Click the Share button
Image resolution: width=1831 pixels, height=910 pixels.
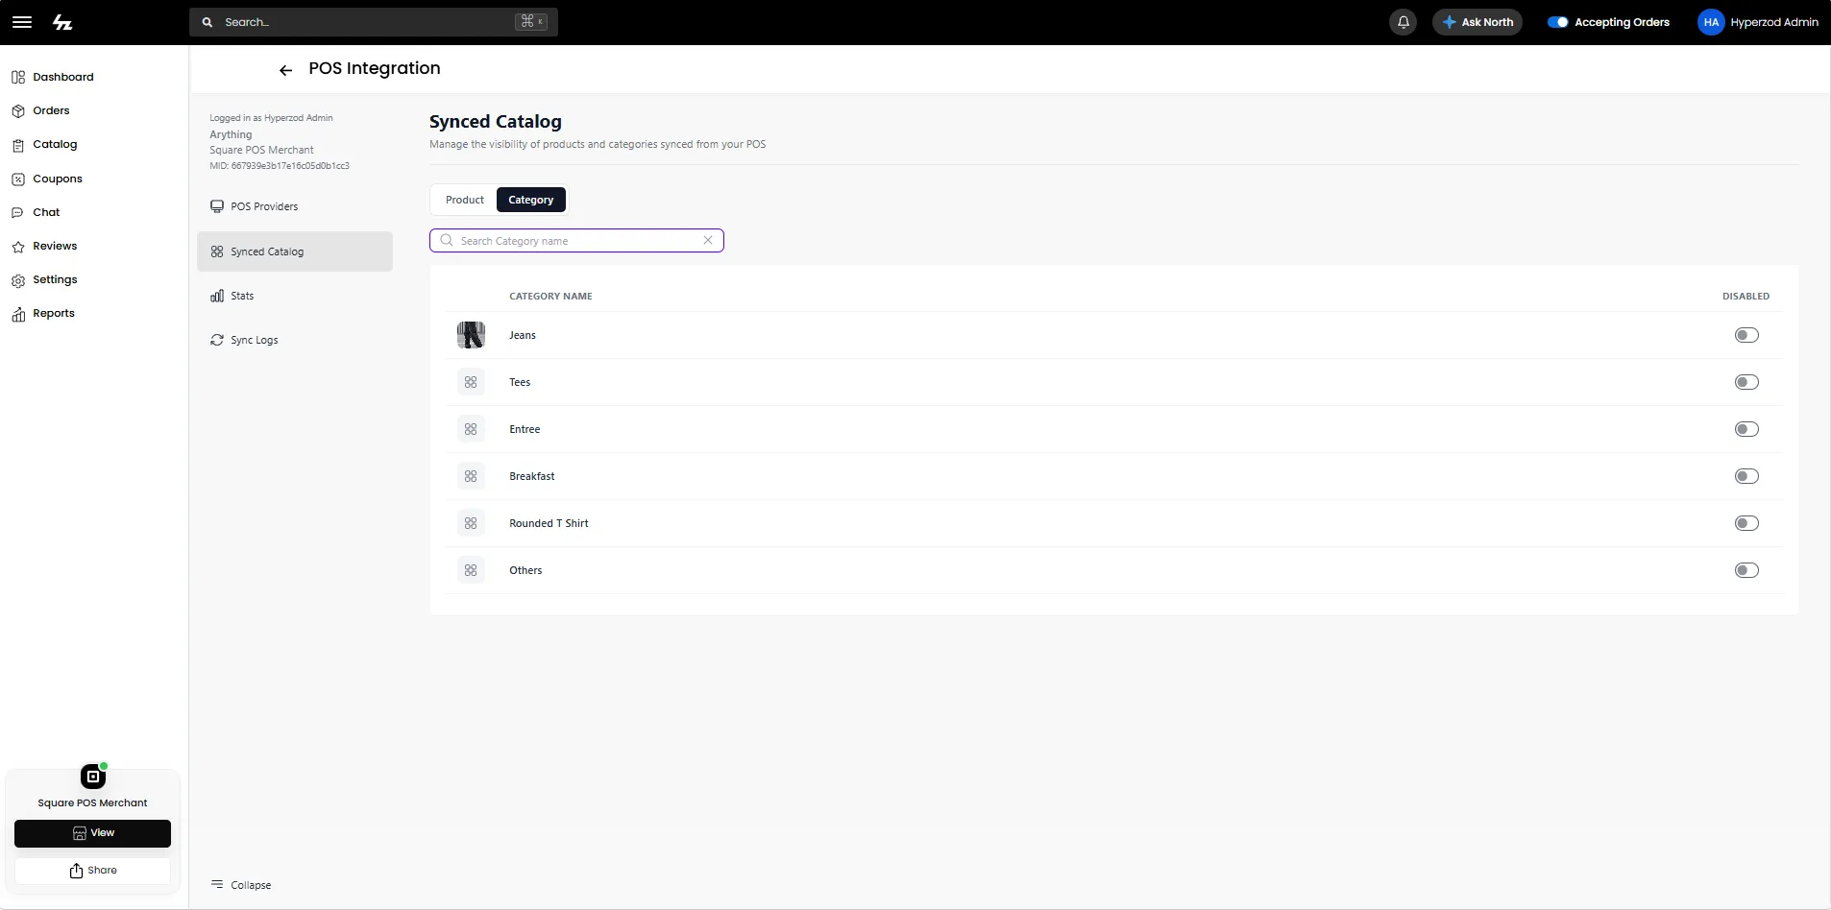[x=93, y=871]
